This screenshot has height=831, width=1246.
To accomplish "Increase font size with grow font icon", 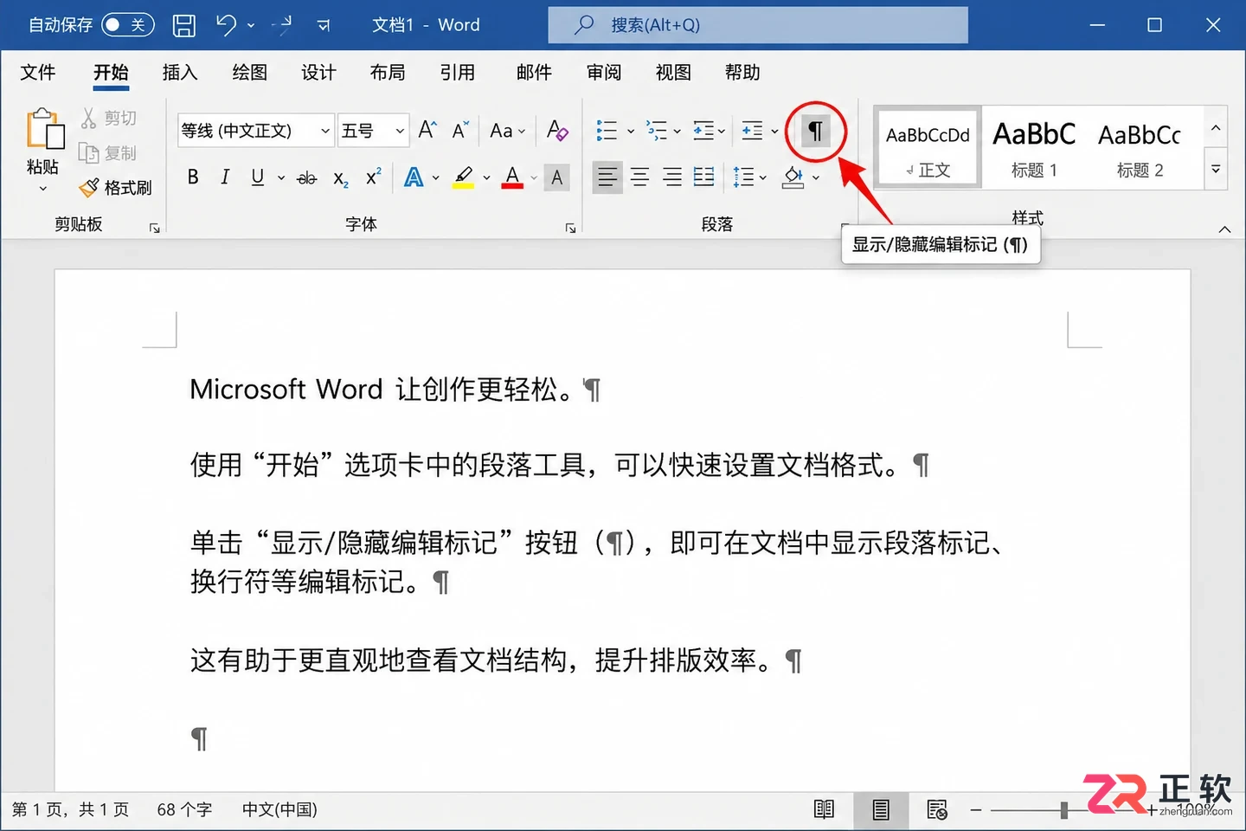I will point(427,130).
